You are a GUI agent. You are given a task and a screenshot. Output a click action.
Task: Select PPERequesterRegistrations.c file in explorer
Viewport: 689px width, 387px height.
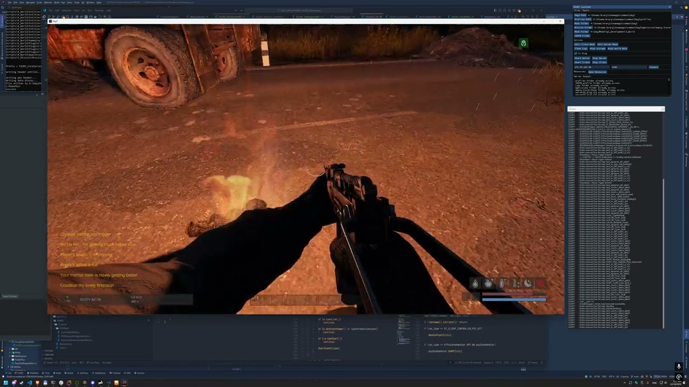75,336
